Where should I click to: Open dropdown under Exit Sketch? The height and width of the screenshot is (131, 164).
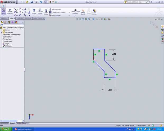(3, 16)
